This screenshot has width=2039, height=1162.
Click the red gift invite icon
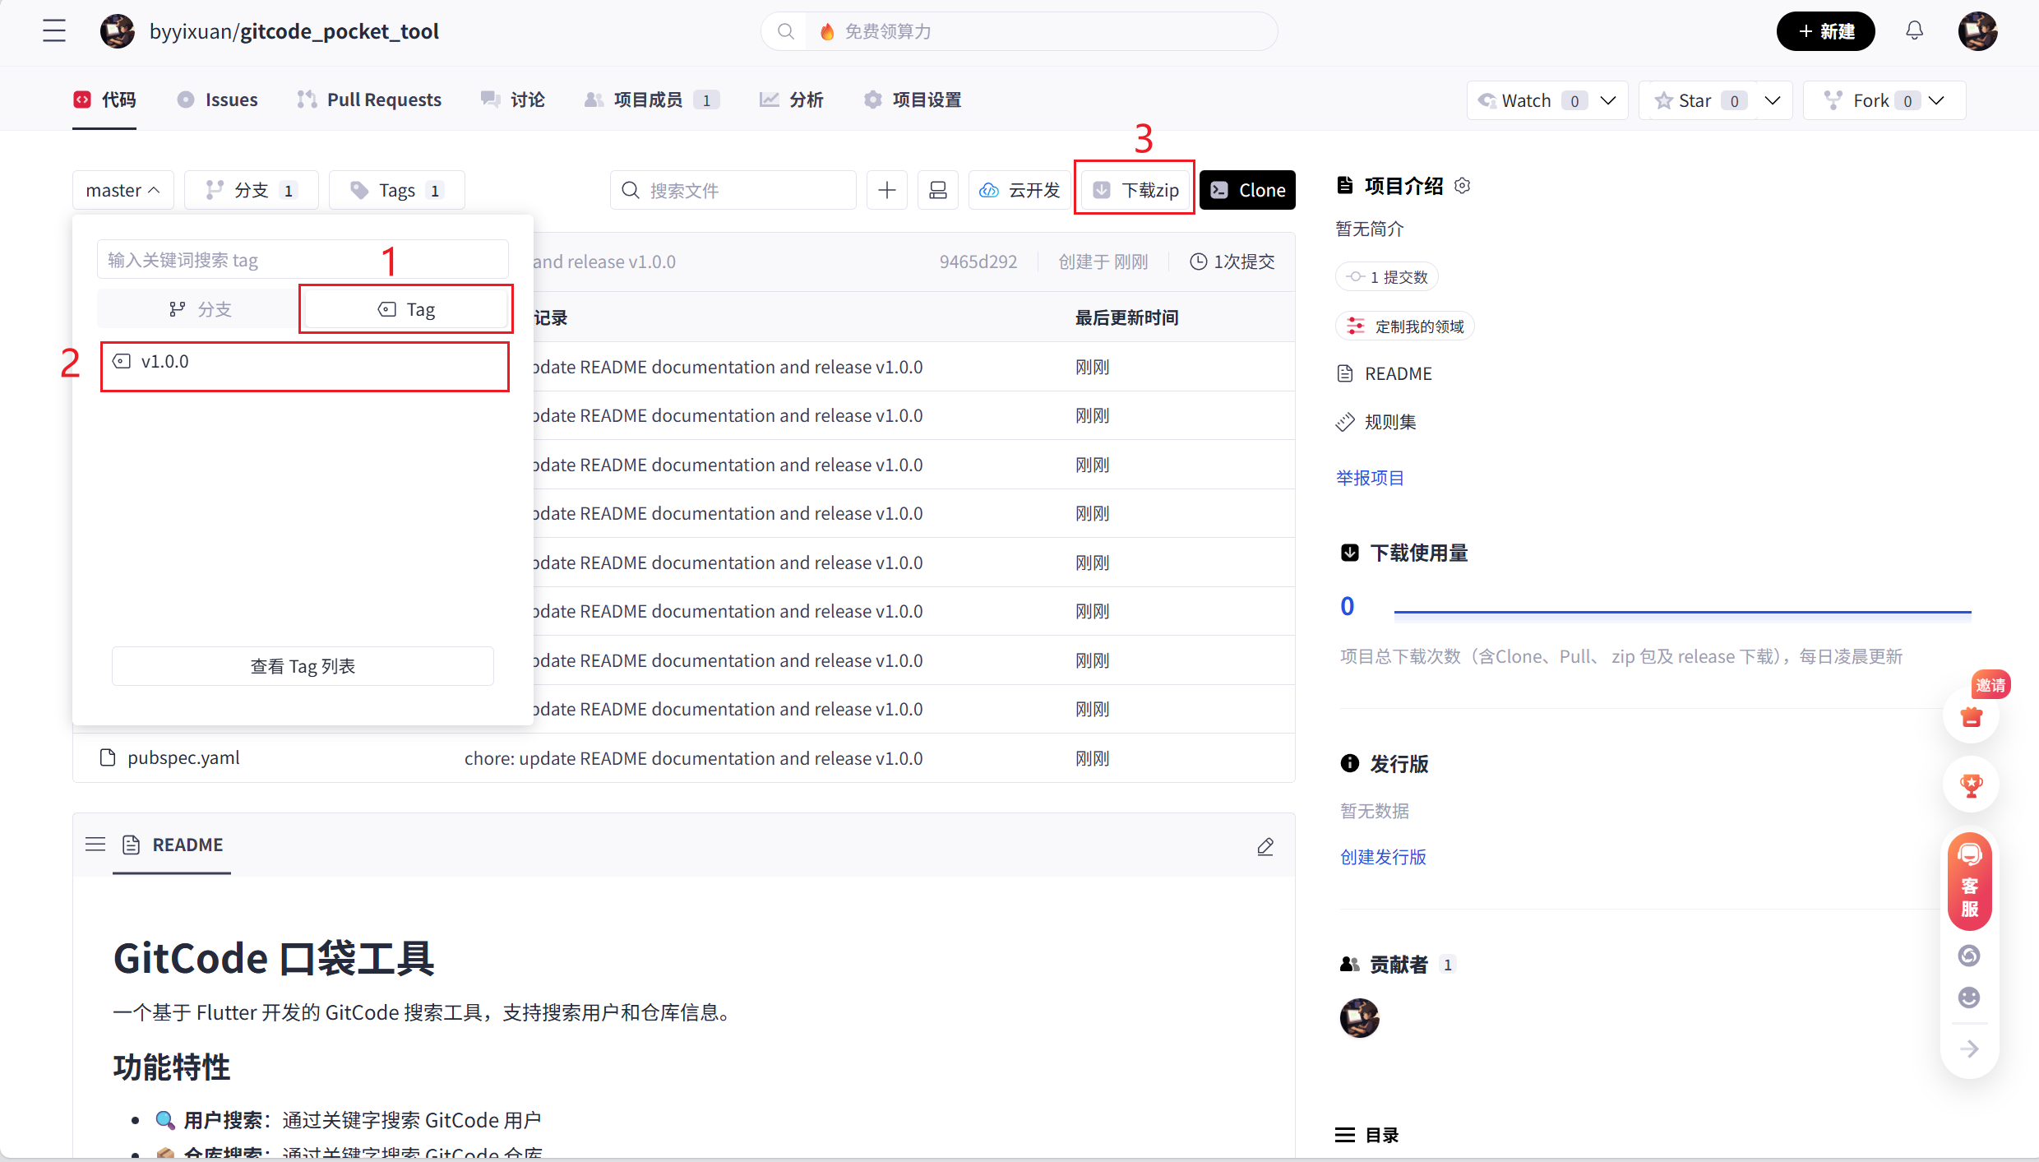tap(1971, 716)
